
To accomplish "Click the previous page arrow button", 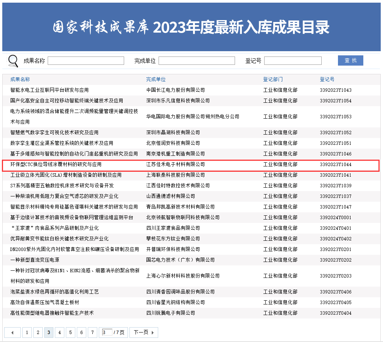I will pyautogui.click(x=12, y=333).
